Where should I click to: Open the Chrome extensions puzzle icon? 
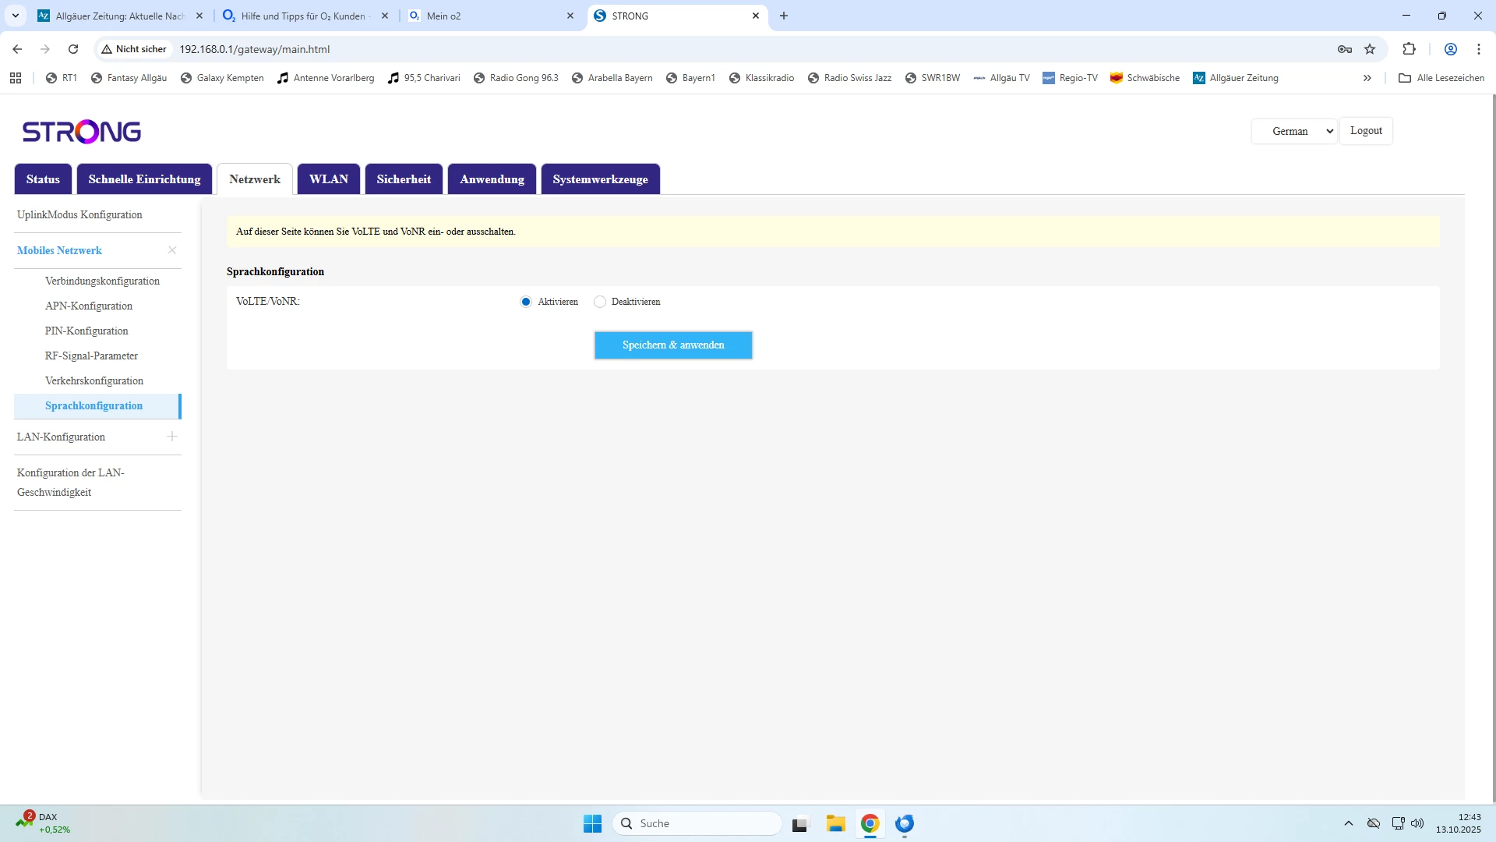click(1409, 49)
